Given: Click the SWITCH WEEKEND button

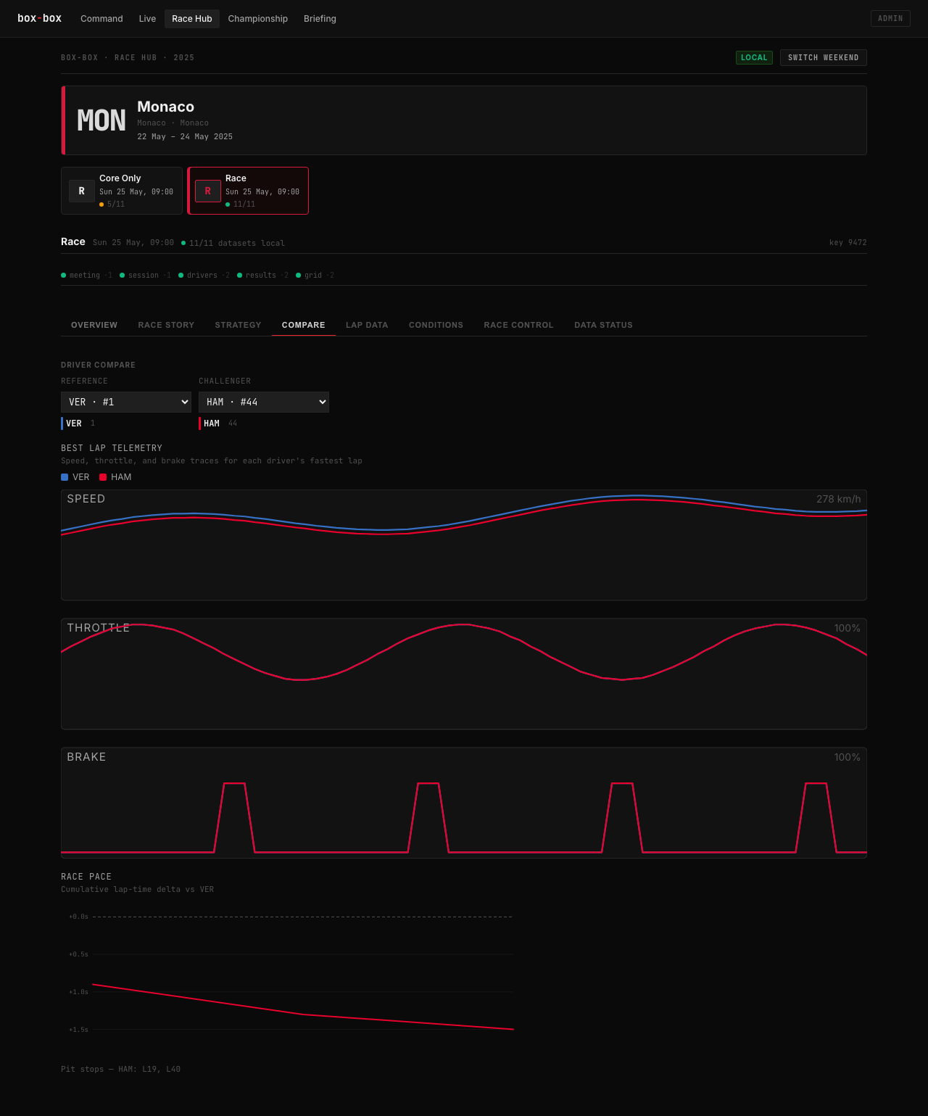Looking at the screenshot, I should (x=823, y=58).
